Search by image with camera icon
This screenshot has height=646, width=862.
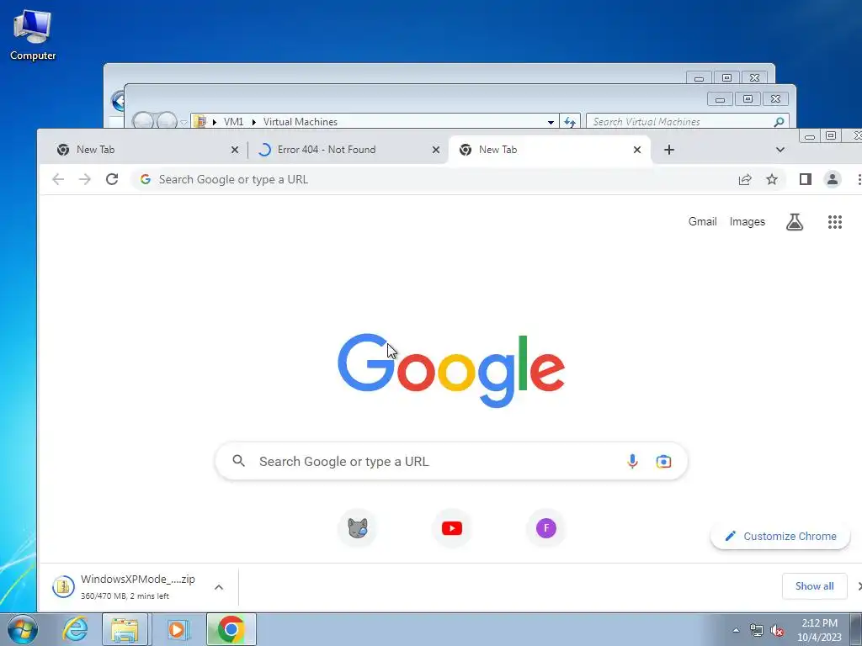tap(663, 461)
